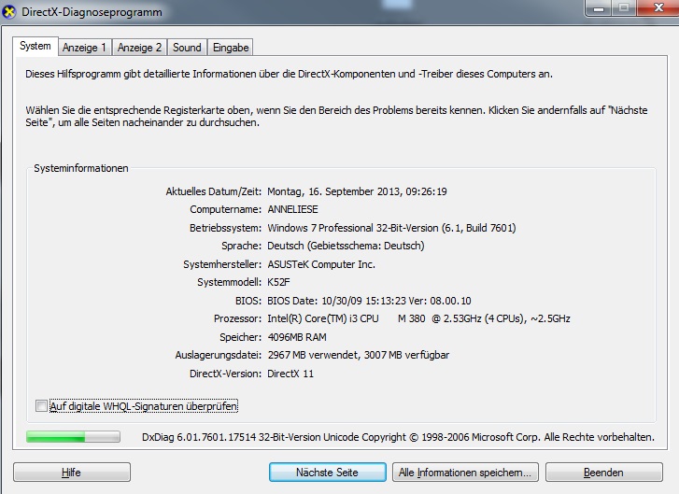Click the ASUSTeK Computer Inc. value

click(321, 264)
